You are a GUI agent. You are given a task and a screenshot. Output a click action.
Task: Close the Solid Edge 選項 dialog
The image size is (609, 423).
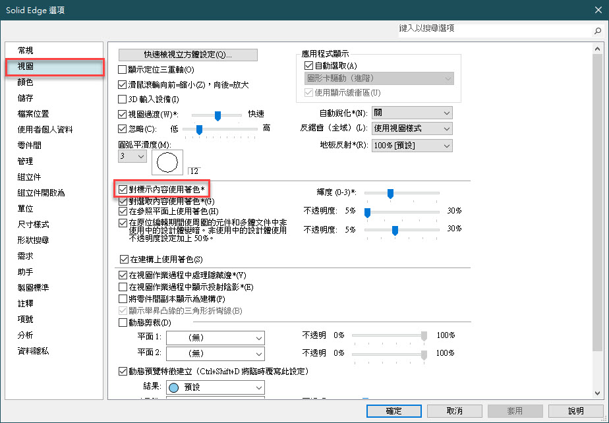click(598, 10)
